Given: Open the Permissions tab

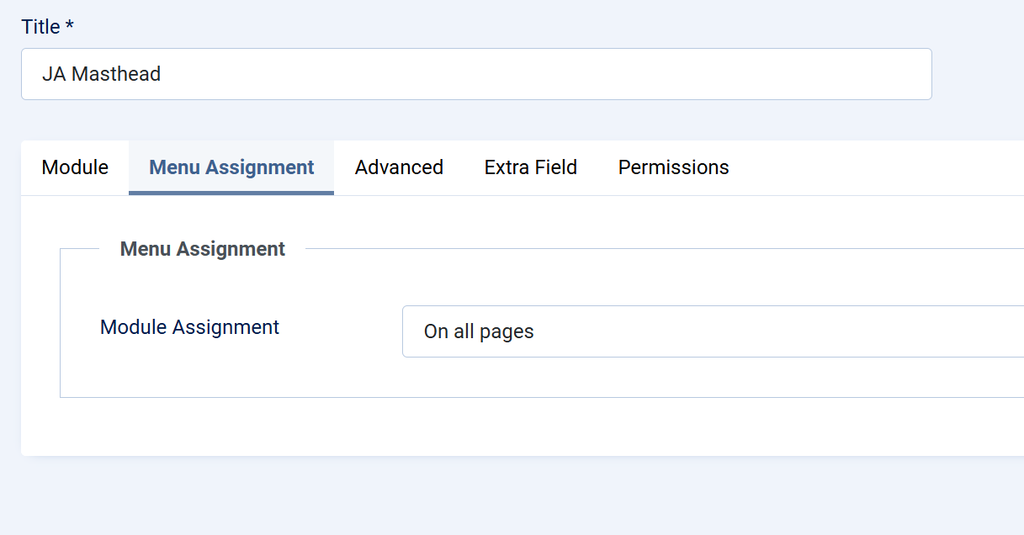Looking at the screenshot, I should (673, 167).
